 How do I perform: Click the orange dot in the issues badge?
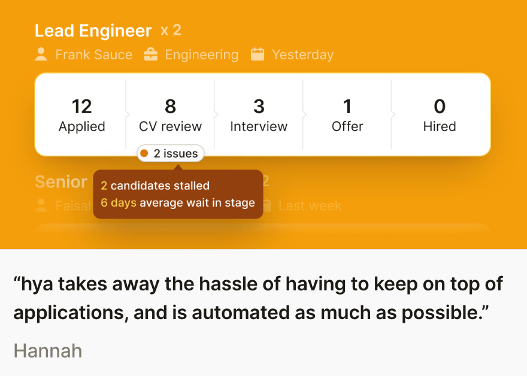click(144, 154)
